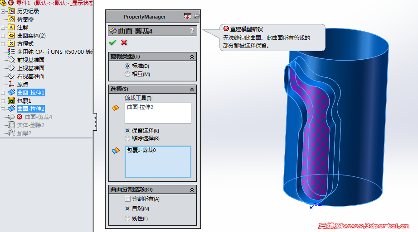Viewport: 418px width, 232px height.
Task: Click the Sensors icon (传感器)
Action: 11,19
